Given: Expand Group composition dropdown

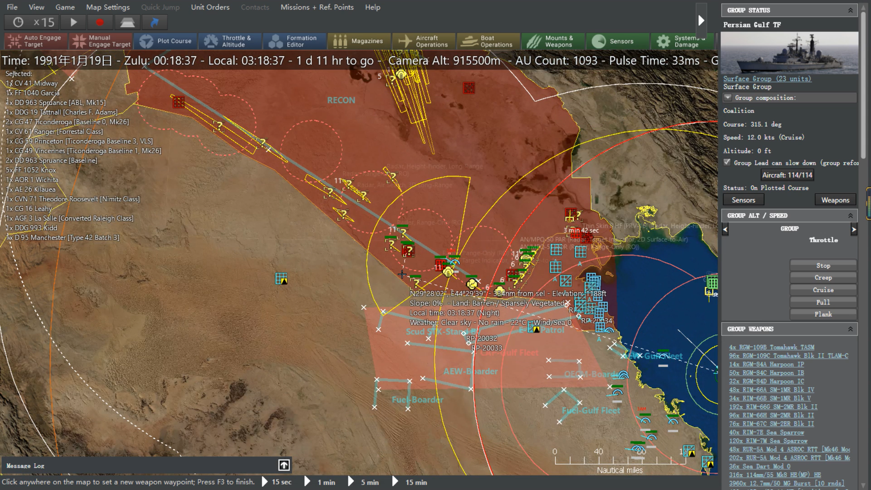Looking at the screenshot, I should (x=728, y=98).
